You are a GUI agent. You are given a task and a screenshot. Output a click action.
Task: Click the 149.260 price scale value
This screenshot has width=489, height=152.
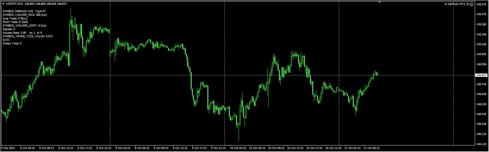pyautogui.click(x=481, y=34)
